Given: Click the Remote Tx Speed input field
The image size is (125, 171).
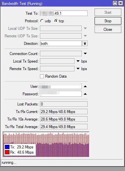Looking at the screenshot, I should pos(57,69).
